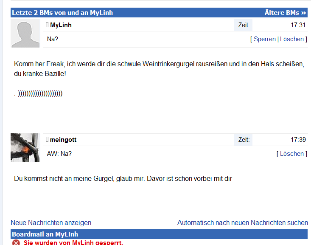The height and width of the screenshot is (245, 311).
Task: Click the Zeit label in MyLinh's row
Action: 244,25
